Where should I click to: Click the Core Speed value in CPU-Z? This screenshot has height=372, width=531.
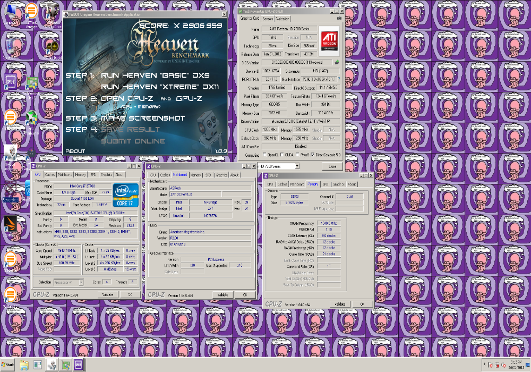pyautogui.click(x=66, y=251)
